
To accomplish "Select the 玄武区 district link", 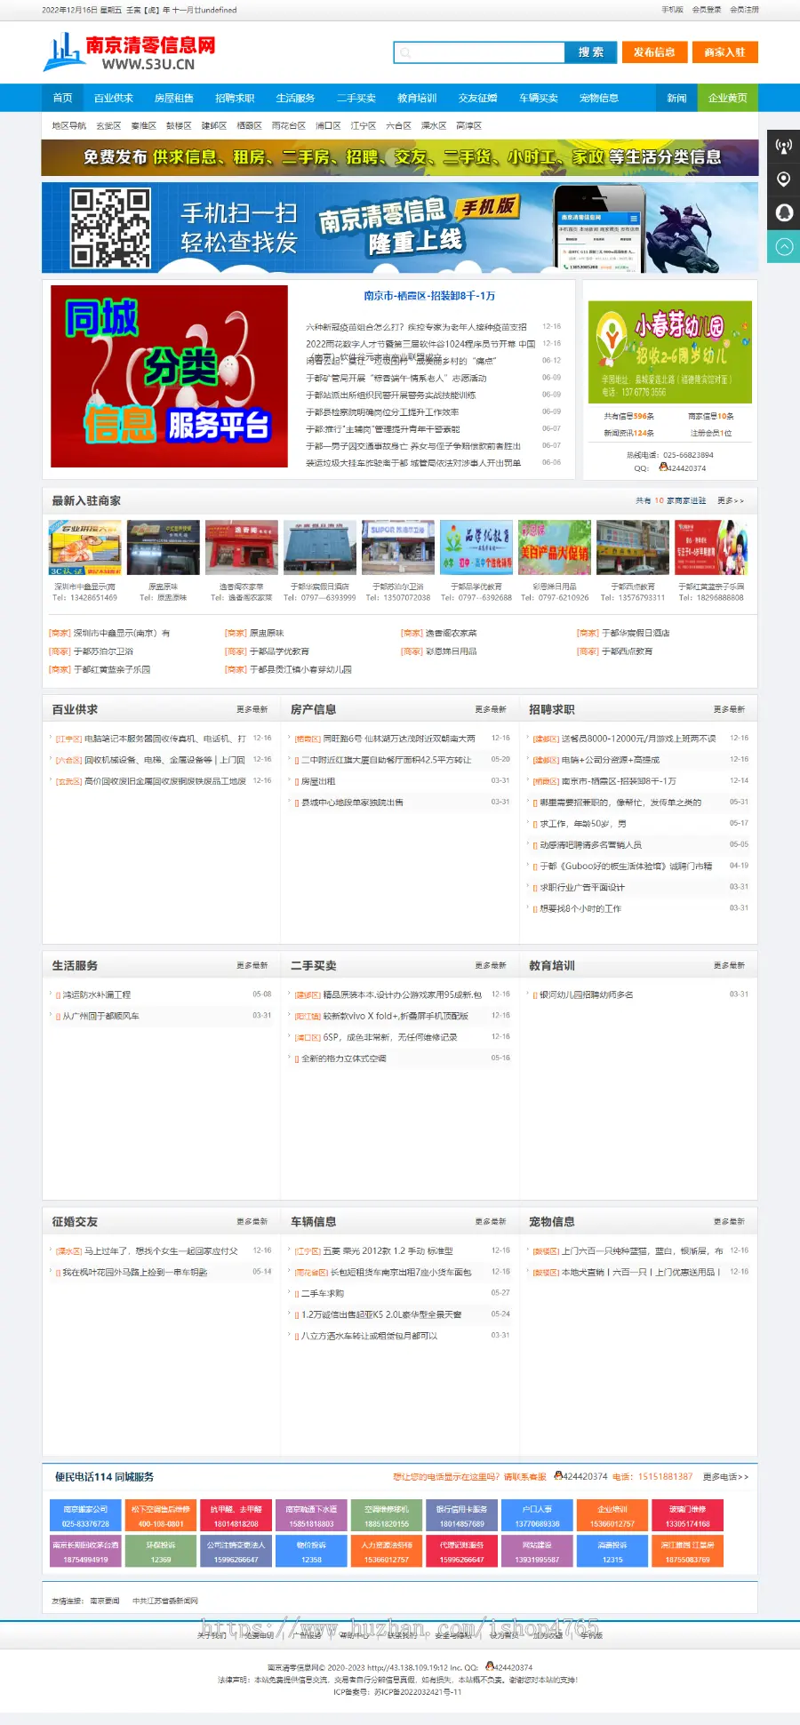I will pyautogui.click(x=108, y=126).
